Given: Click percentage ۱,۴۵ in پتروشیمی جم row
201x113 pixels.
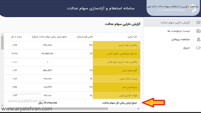Looking at the screenshot, I should 15,87.
